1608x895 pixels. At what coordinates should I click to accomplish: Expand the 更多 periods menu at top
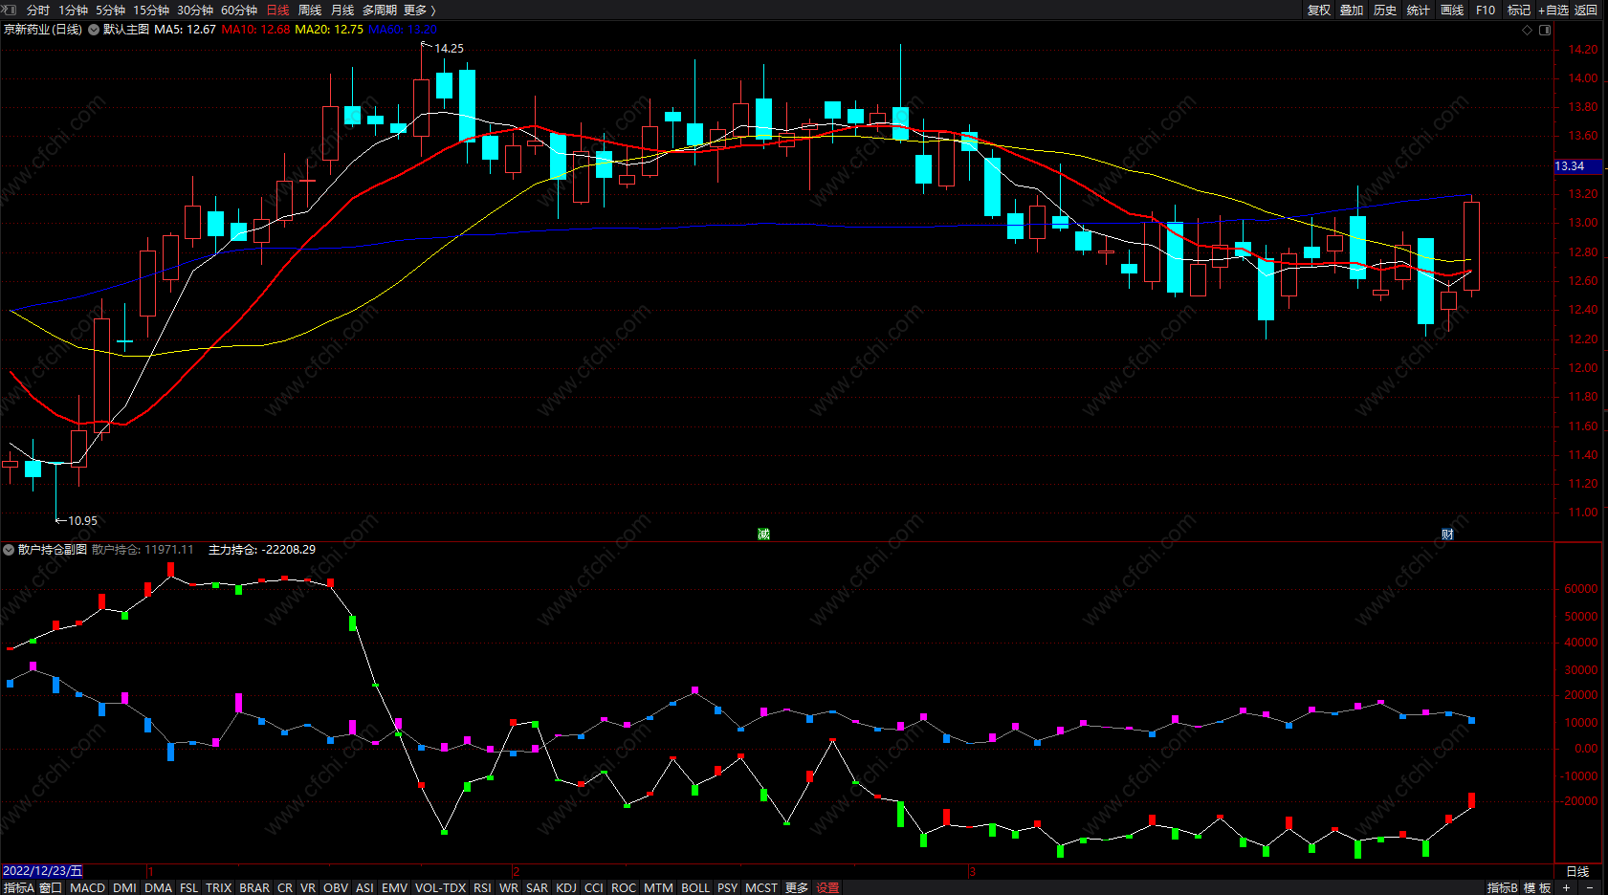pos(419,10)
